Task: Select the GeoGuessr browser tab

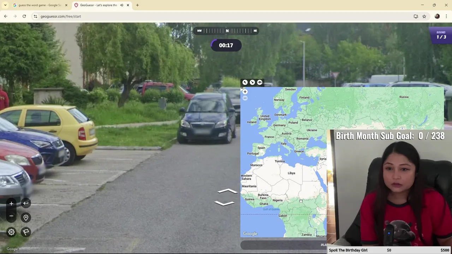Action: 98,5
